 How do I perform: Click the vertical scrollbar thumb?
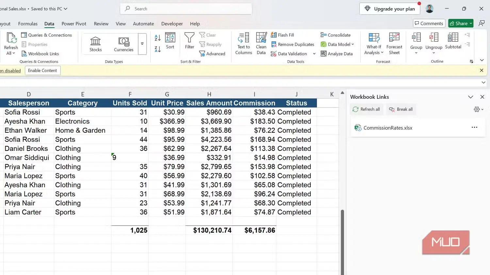pyautogui.click(x=342, y=242)
